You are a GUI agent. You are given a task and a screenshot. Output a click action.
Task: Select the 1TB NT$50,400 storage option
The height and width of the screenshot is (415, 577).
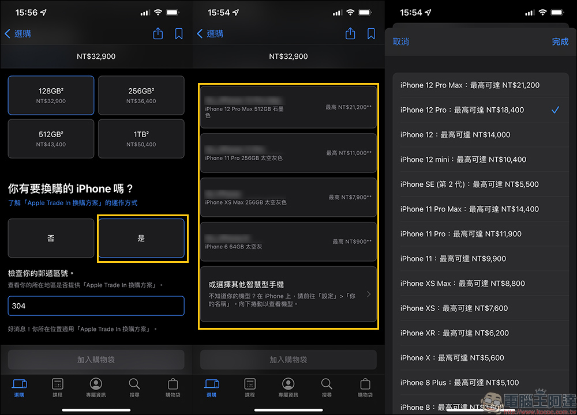tap(141, 138)
